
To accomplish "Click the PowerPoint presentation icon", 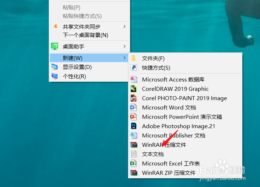I will [x=133, y=117].
